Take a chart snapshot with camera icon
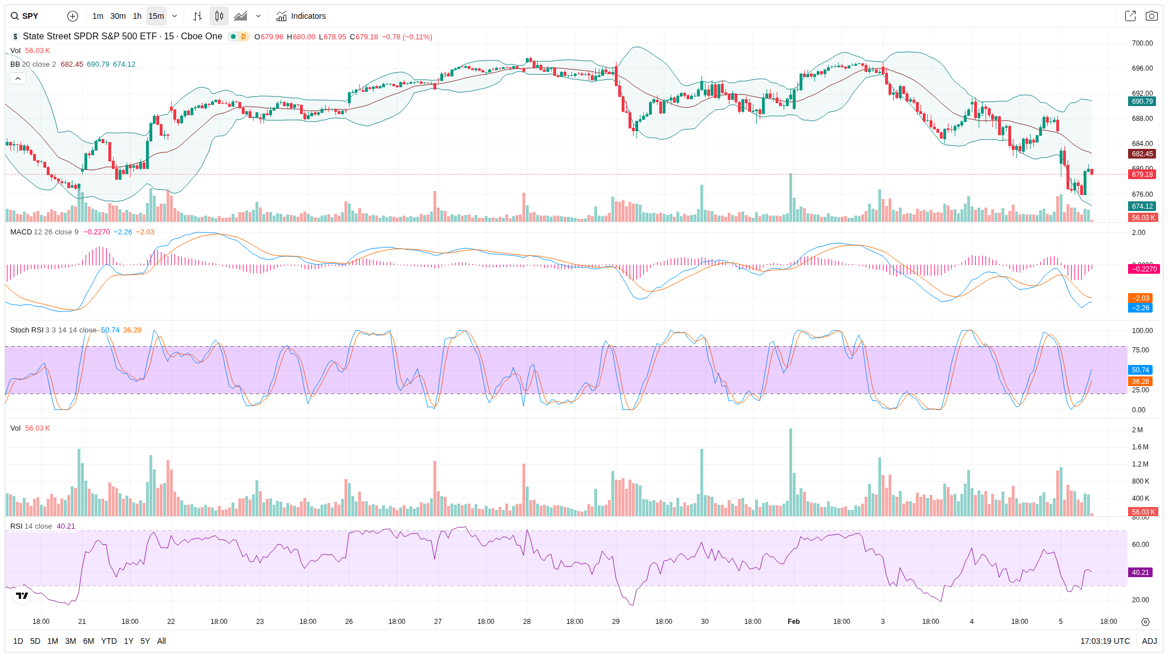 tap(1151, 16)
